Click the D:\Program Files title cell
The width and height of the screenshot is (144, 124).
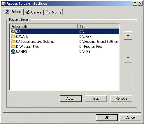91,47
